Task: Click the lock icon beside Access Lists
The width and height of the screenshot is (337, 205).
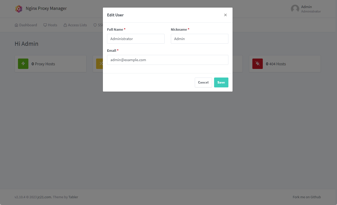Action: [x=65, y=25]
